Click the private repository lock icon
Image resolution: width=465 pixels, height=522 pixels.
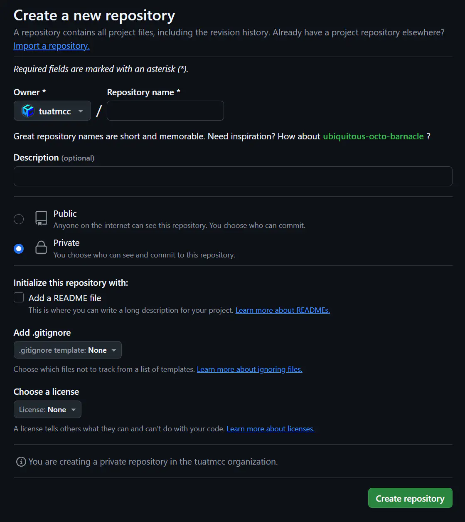click(41, 247)
